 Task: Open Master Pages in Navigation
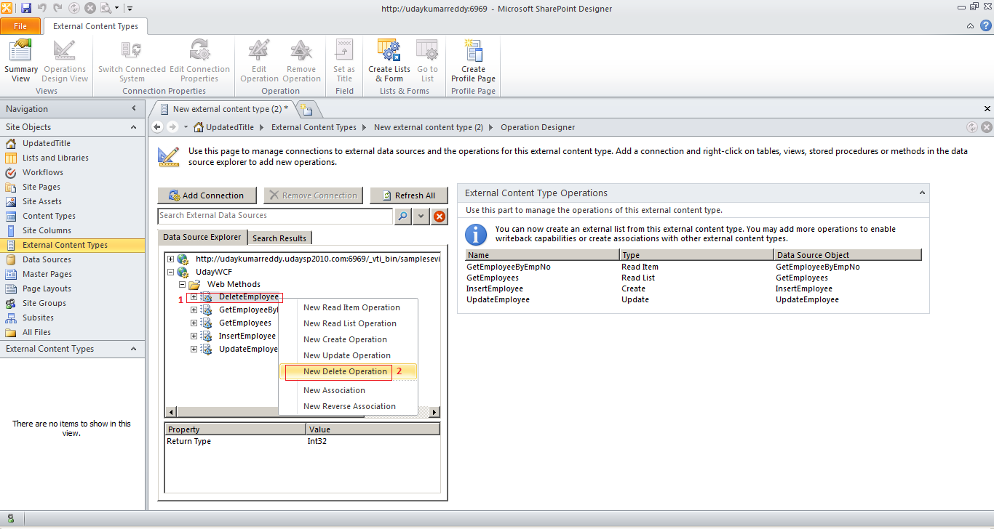coord(47,274)
